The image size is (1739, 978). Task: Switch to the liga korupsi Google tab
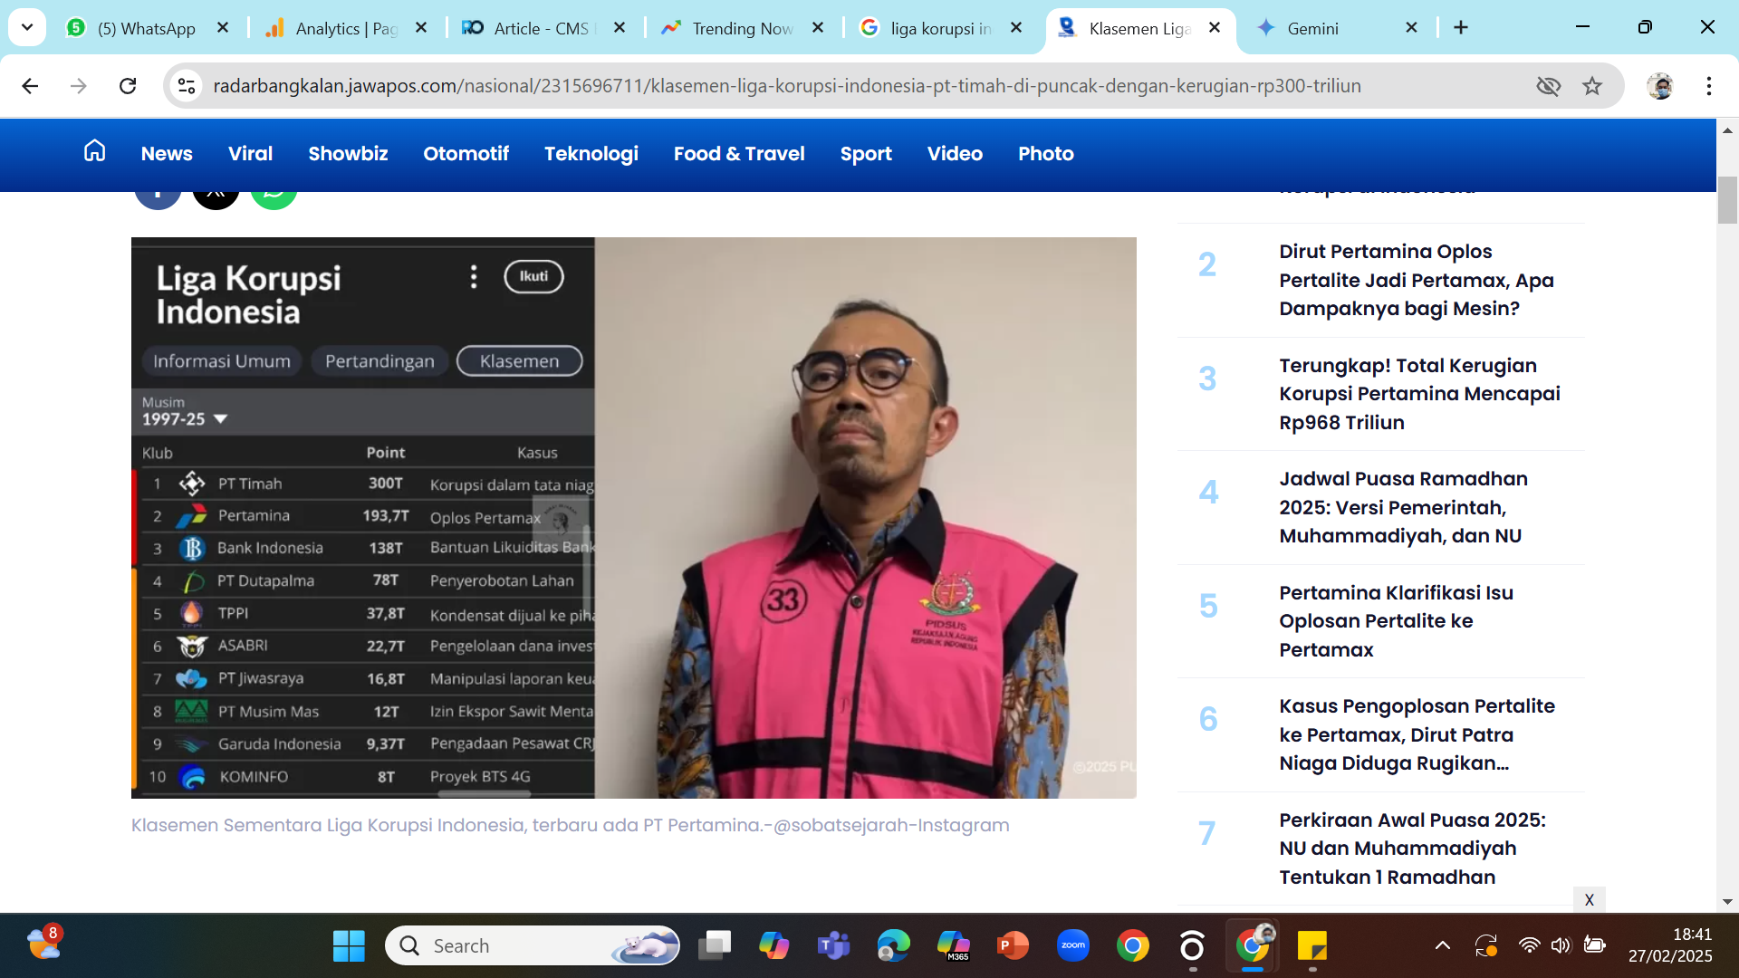pos(938,28)
